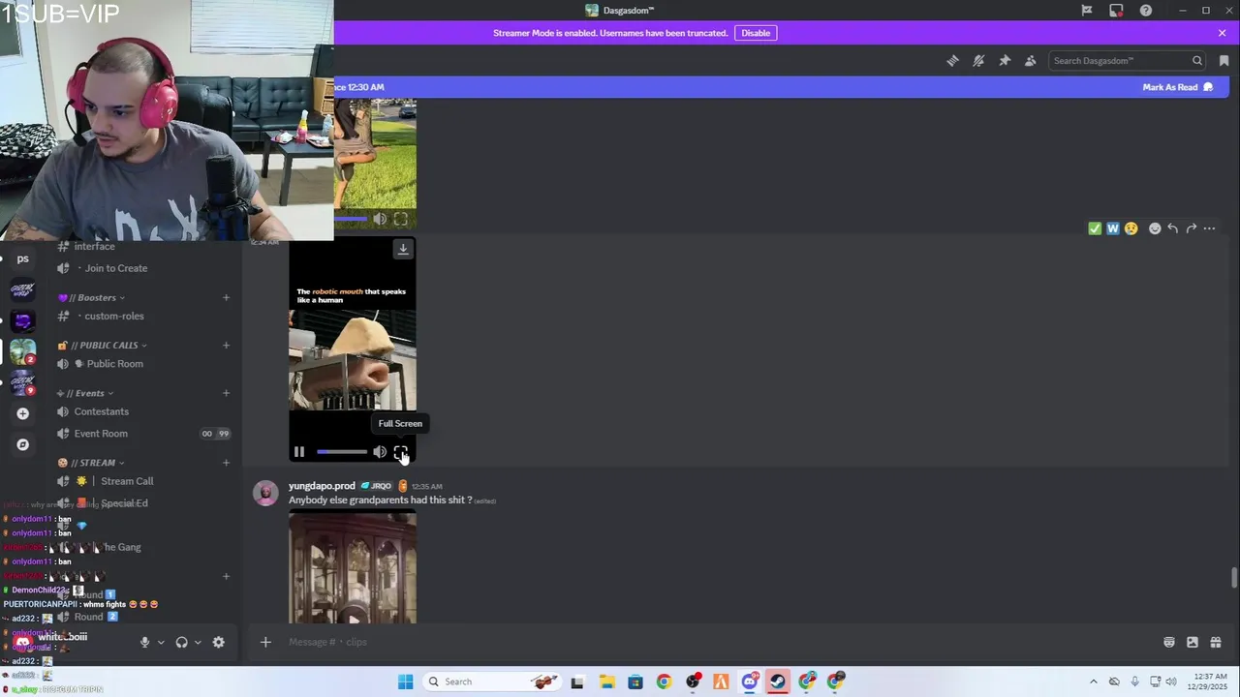The height and width of the screenshot is (697, 1240).
Task: Open microphone input options arrow
Action: click(x=161, y=642)
